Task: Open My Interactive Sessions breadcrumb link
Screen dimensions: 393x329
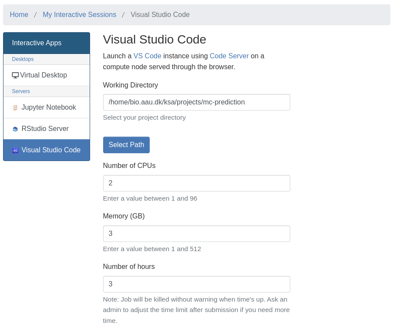Action: [79, 15]
